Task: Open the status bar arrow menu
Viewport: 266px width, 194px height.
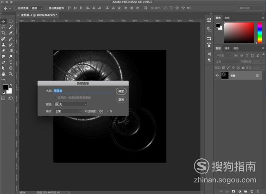Action: [x=69, y=192]
